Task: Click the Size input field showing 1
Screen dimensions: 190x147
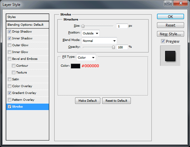Action: pos(122,26)
